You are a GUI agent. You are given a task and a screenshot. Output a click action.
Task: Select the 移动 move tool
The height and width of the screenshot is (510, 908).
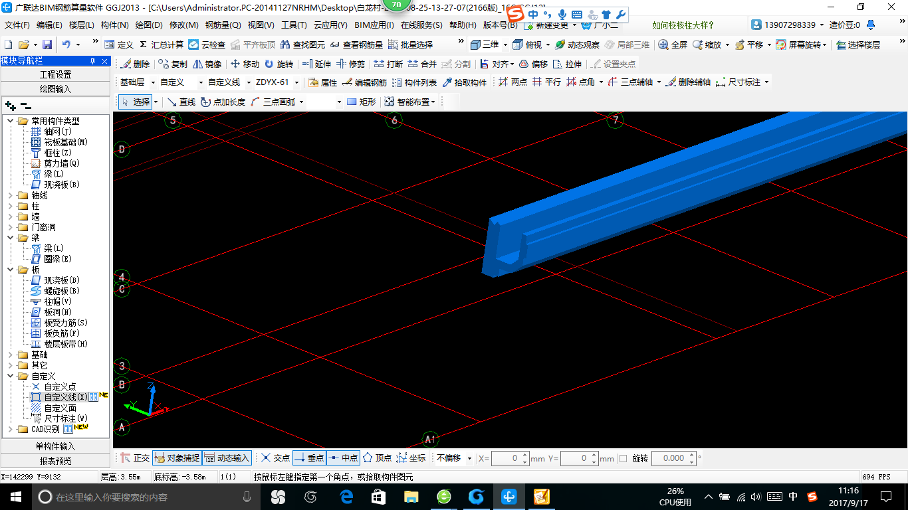click(245, 64)
